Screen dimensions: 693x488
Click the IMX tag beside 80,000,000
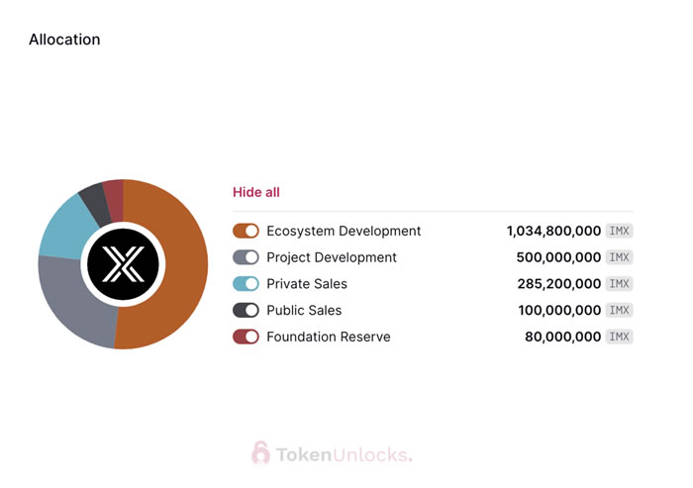pos(619,337)
